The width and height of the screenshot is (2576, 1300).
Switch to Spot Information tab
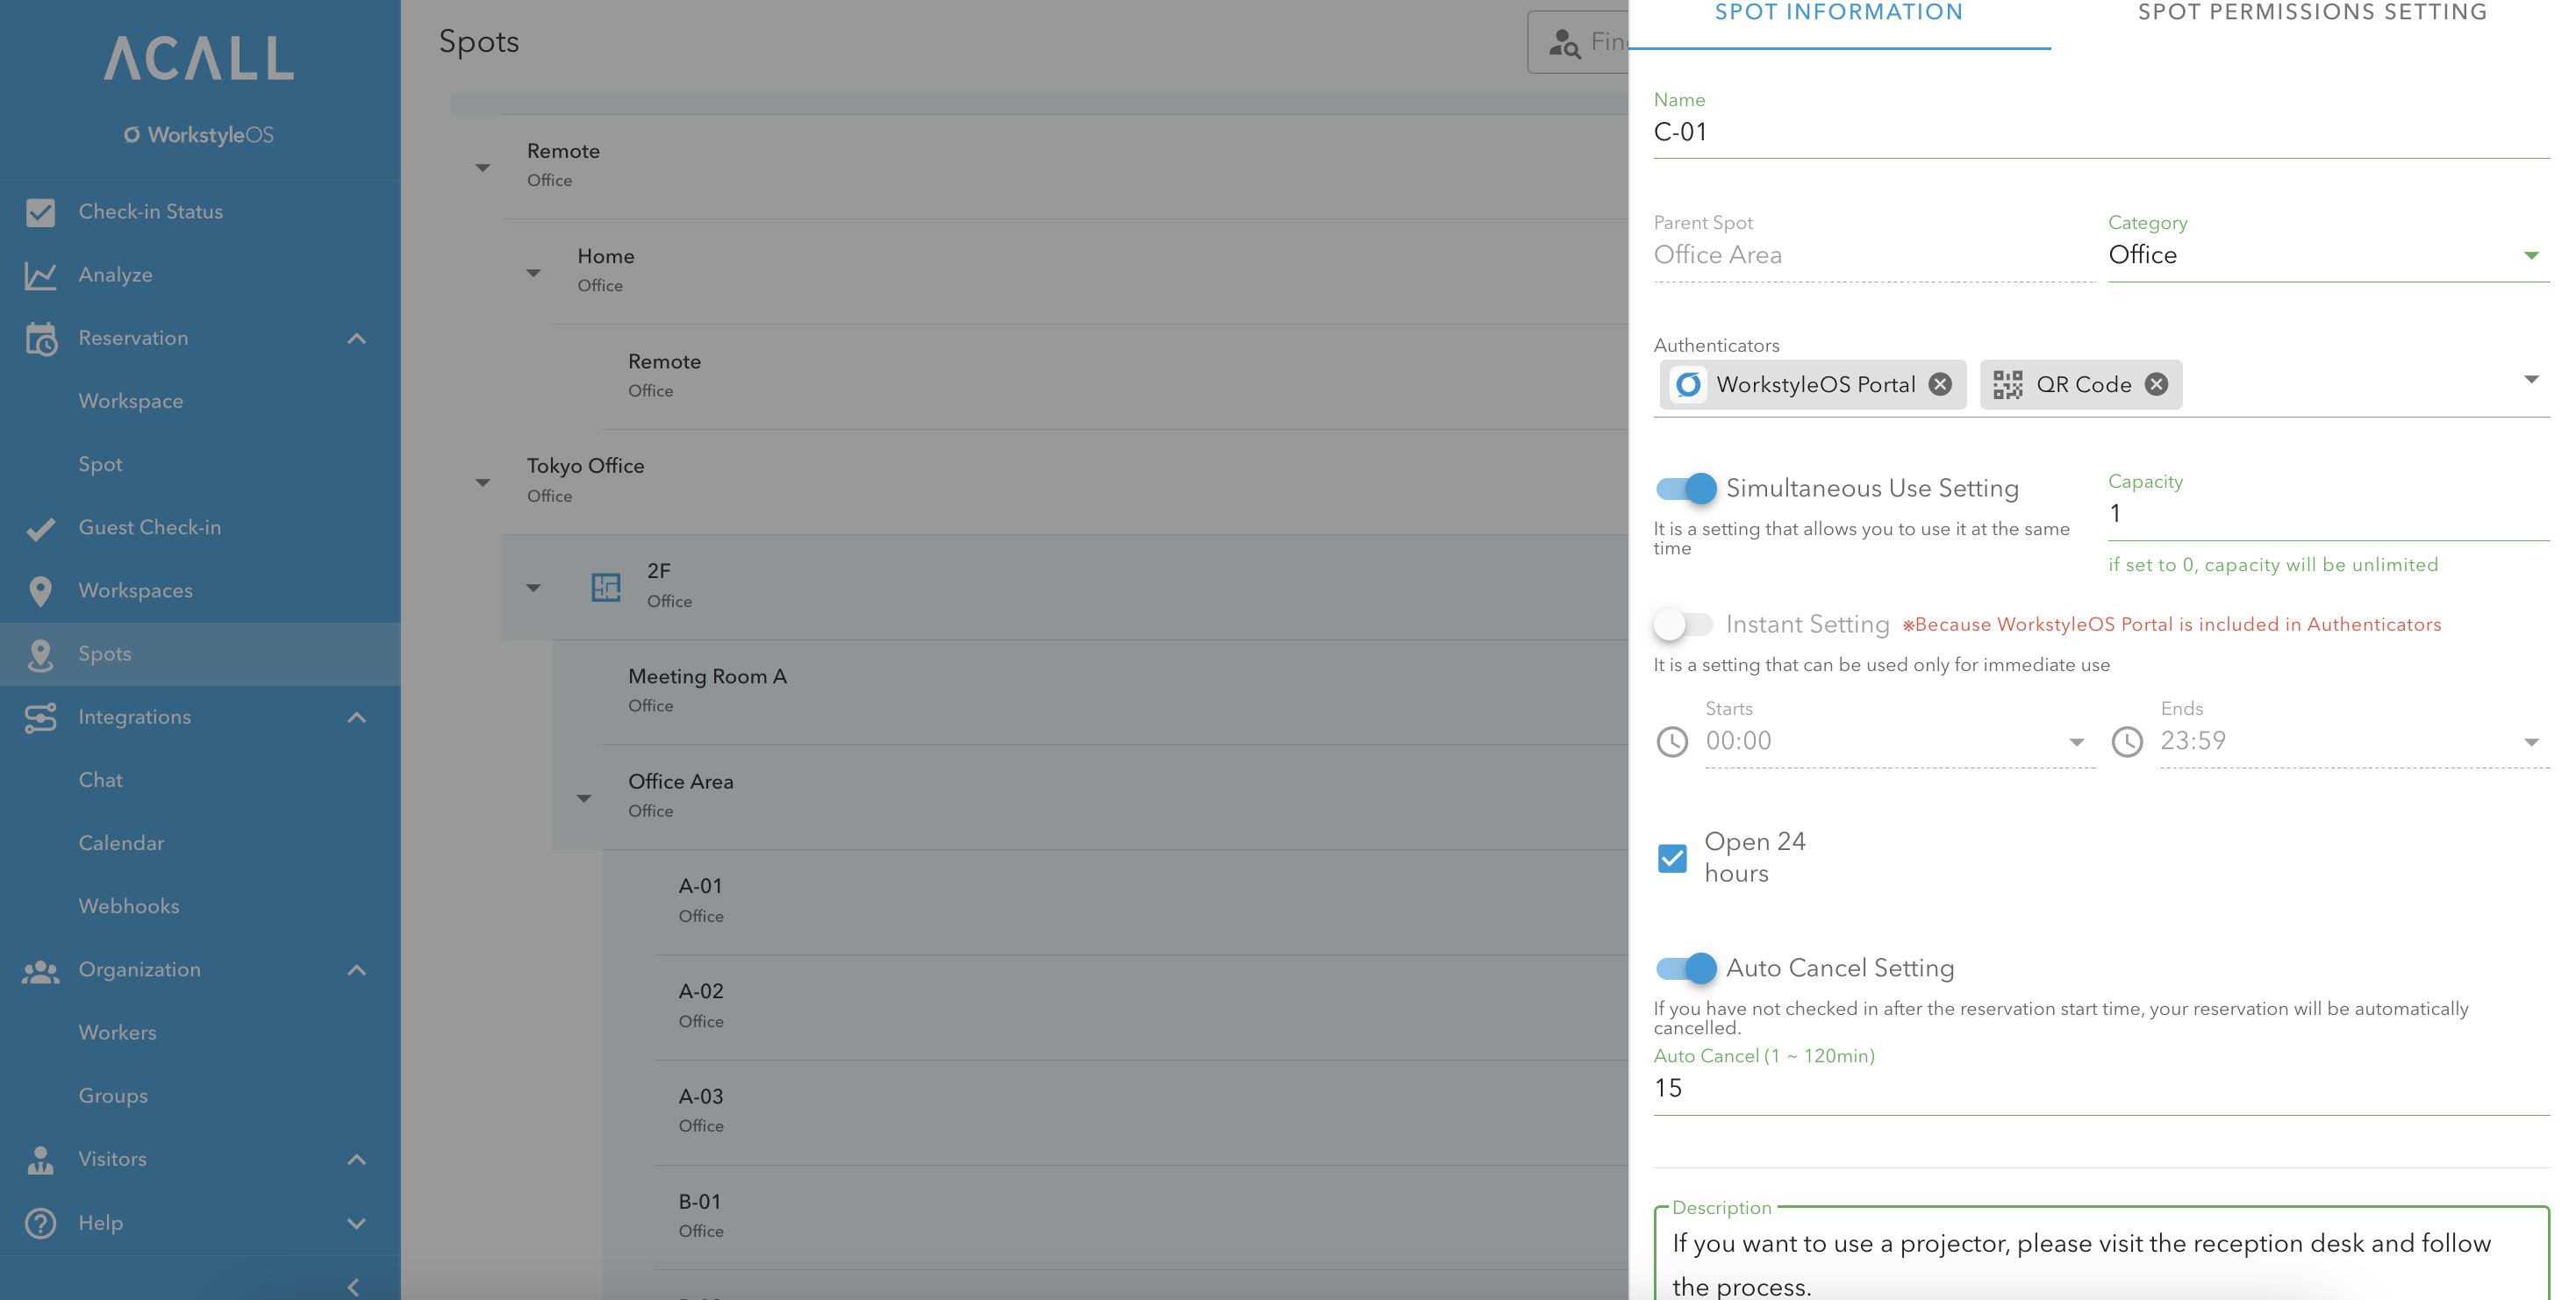1839,13
